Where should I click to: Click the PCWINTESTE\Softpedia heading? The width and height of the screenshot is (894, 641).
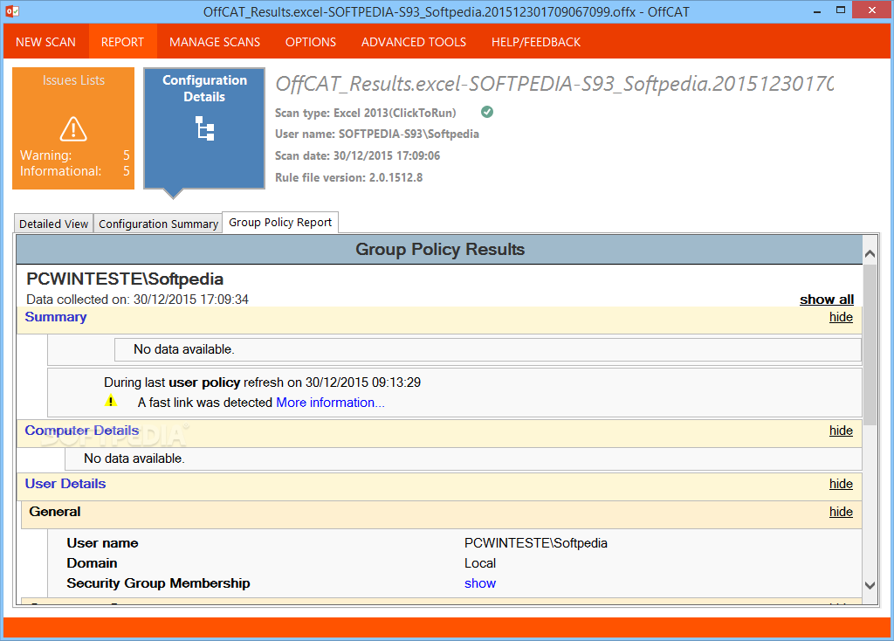click(125, 279)
